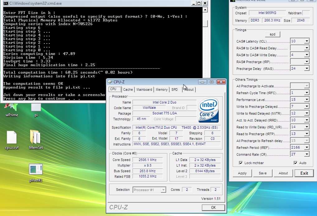Click the Technology value 45 nm
This screenshot has height=216, width=317.
[141, 119]
